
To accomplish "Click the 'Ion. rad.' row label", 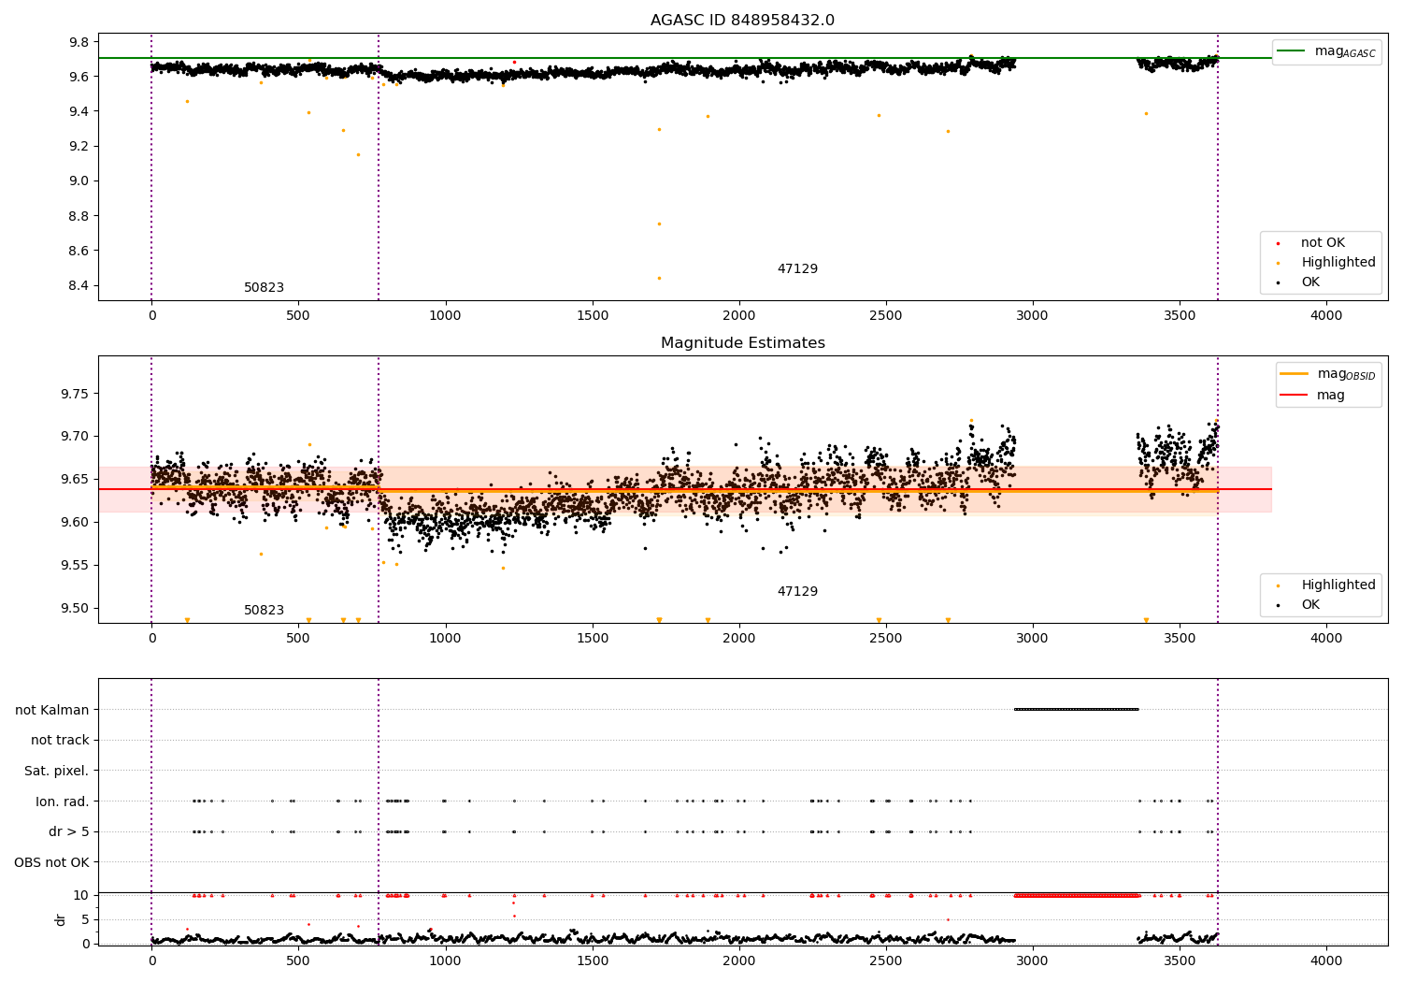I will click(63, 801).
